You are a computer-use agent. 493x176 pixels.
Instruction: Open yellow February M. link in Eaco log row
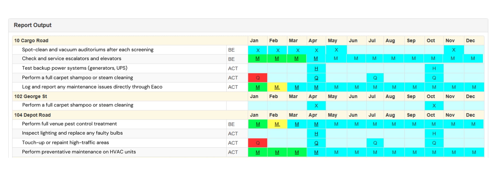(x=277, y=87)
